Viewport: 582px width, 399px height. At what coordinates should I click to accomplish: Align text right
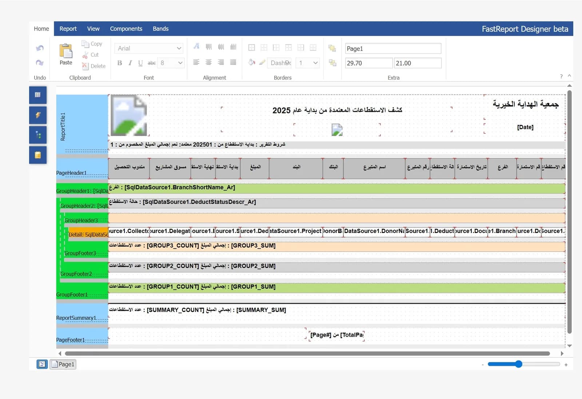click(221, 62)
